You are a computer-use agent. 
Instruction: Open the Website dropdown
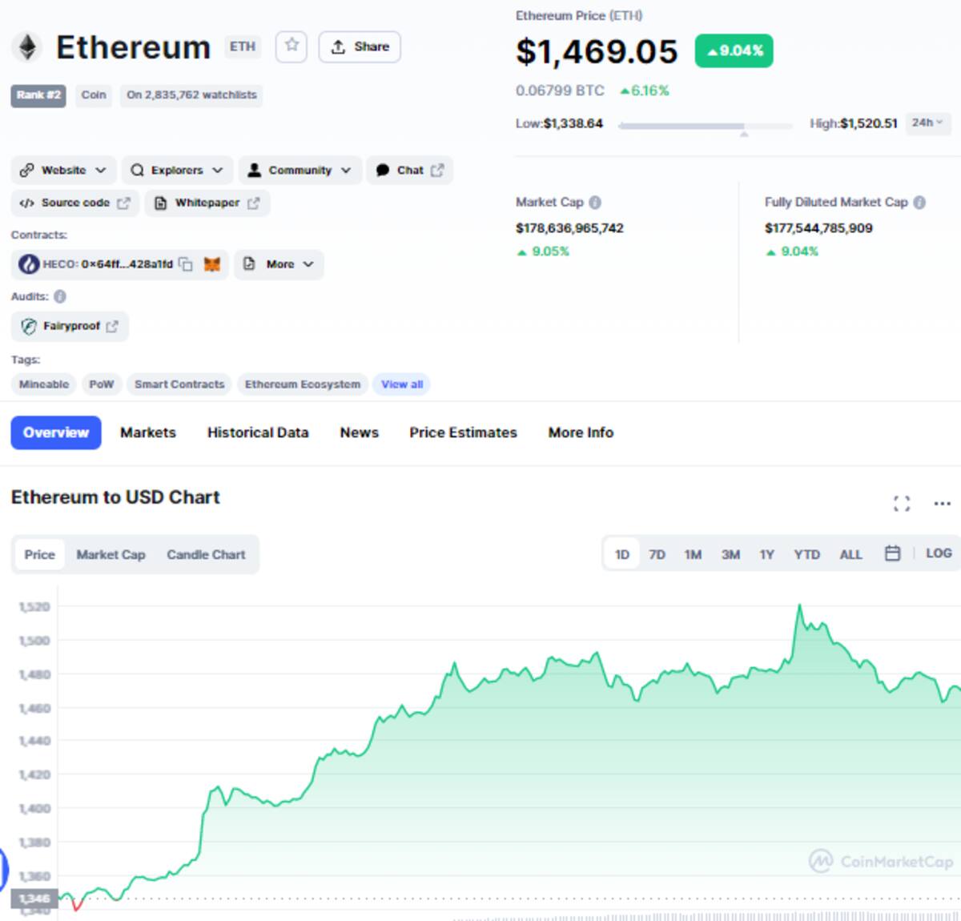63,170
